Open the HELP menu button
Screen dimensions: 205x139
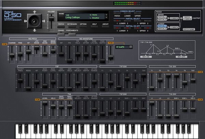(x=94, y=27)
